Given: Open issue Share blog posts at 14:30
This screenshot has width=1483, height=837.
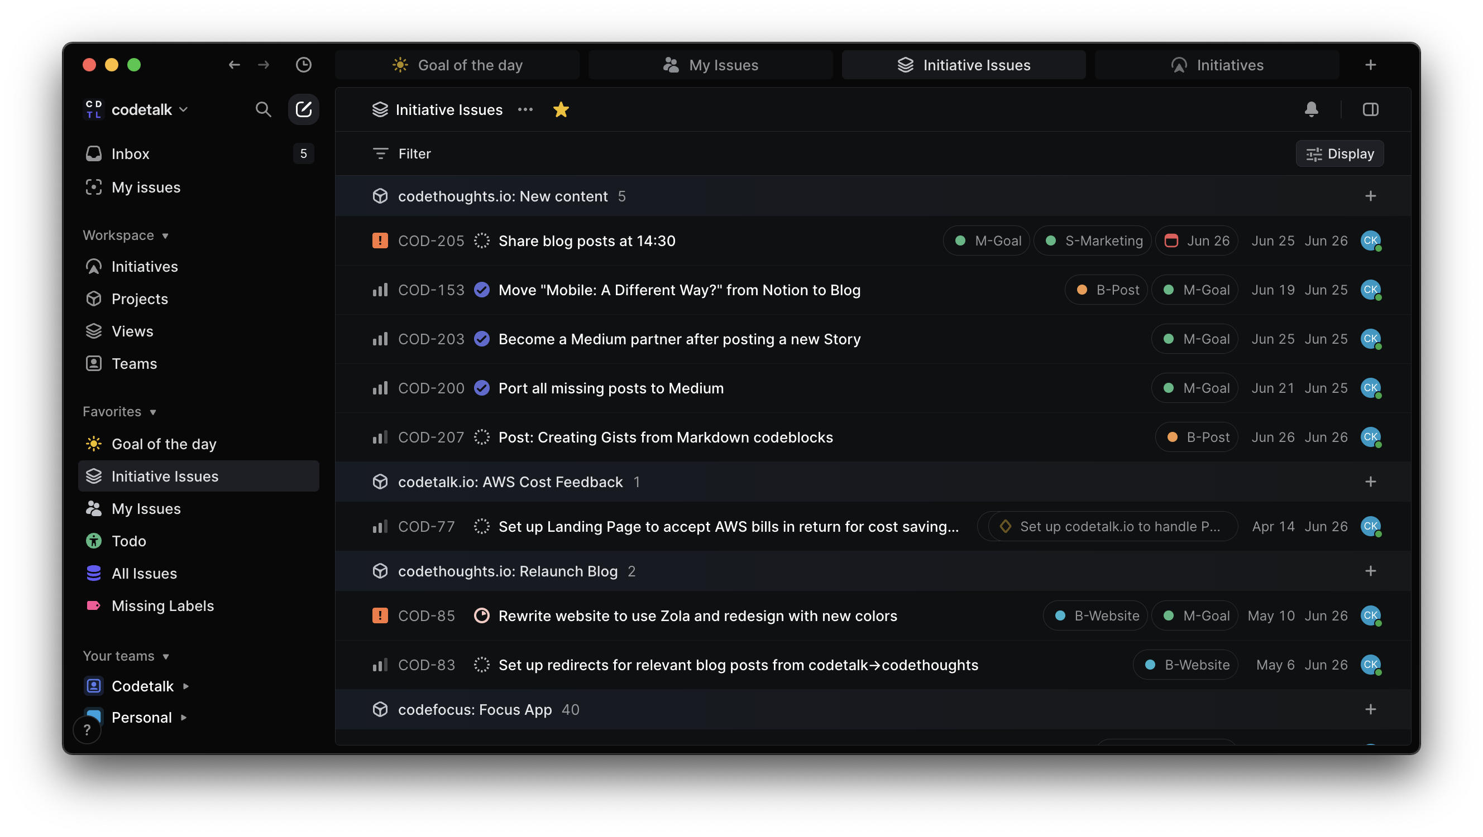Looking at the screenshot, I should (587, 241).
